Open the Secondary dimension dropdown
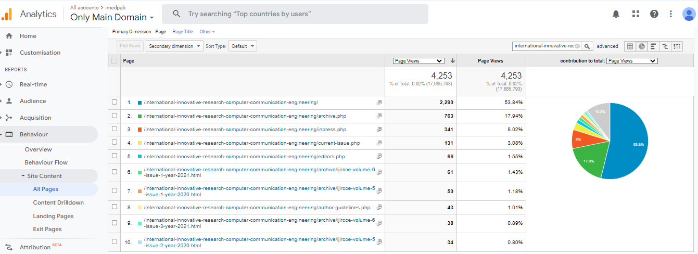 [174, 46]
